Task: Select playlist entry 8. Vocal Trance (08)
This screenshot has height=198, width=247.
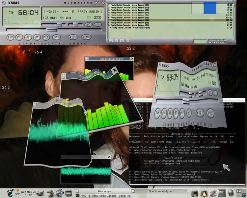Action: pos(170,23)
